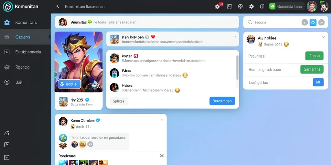The image size is (331, 165).
Task: Click the red icon beside Kretan
Action: pos(136,56)
